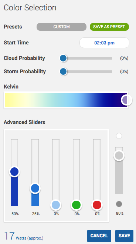Click the Cloud Probability slider knob
Screen dimensions: 136x244
pyautogui.click(x=63, y=58)
